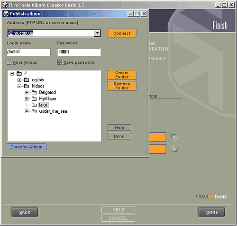Click the lake folder icon
The height and width of the screenshot is (226, 237).
[34, 105]
